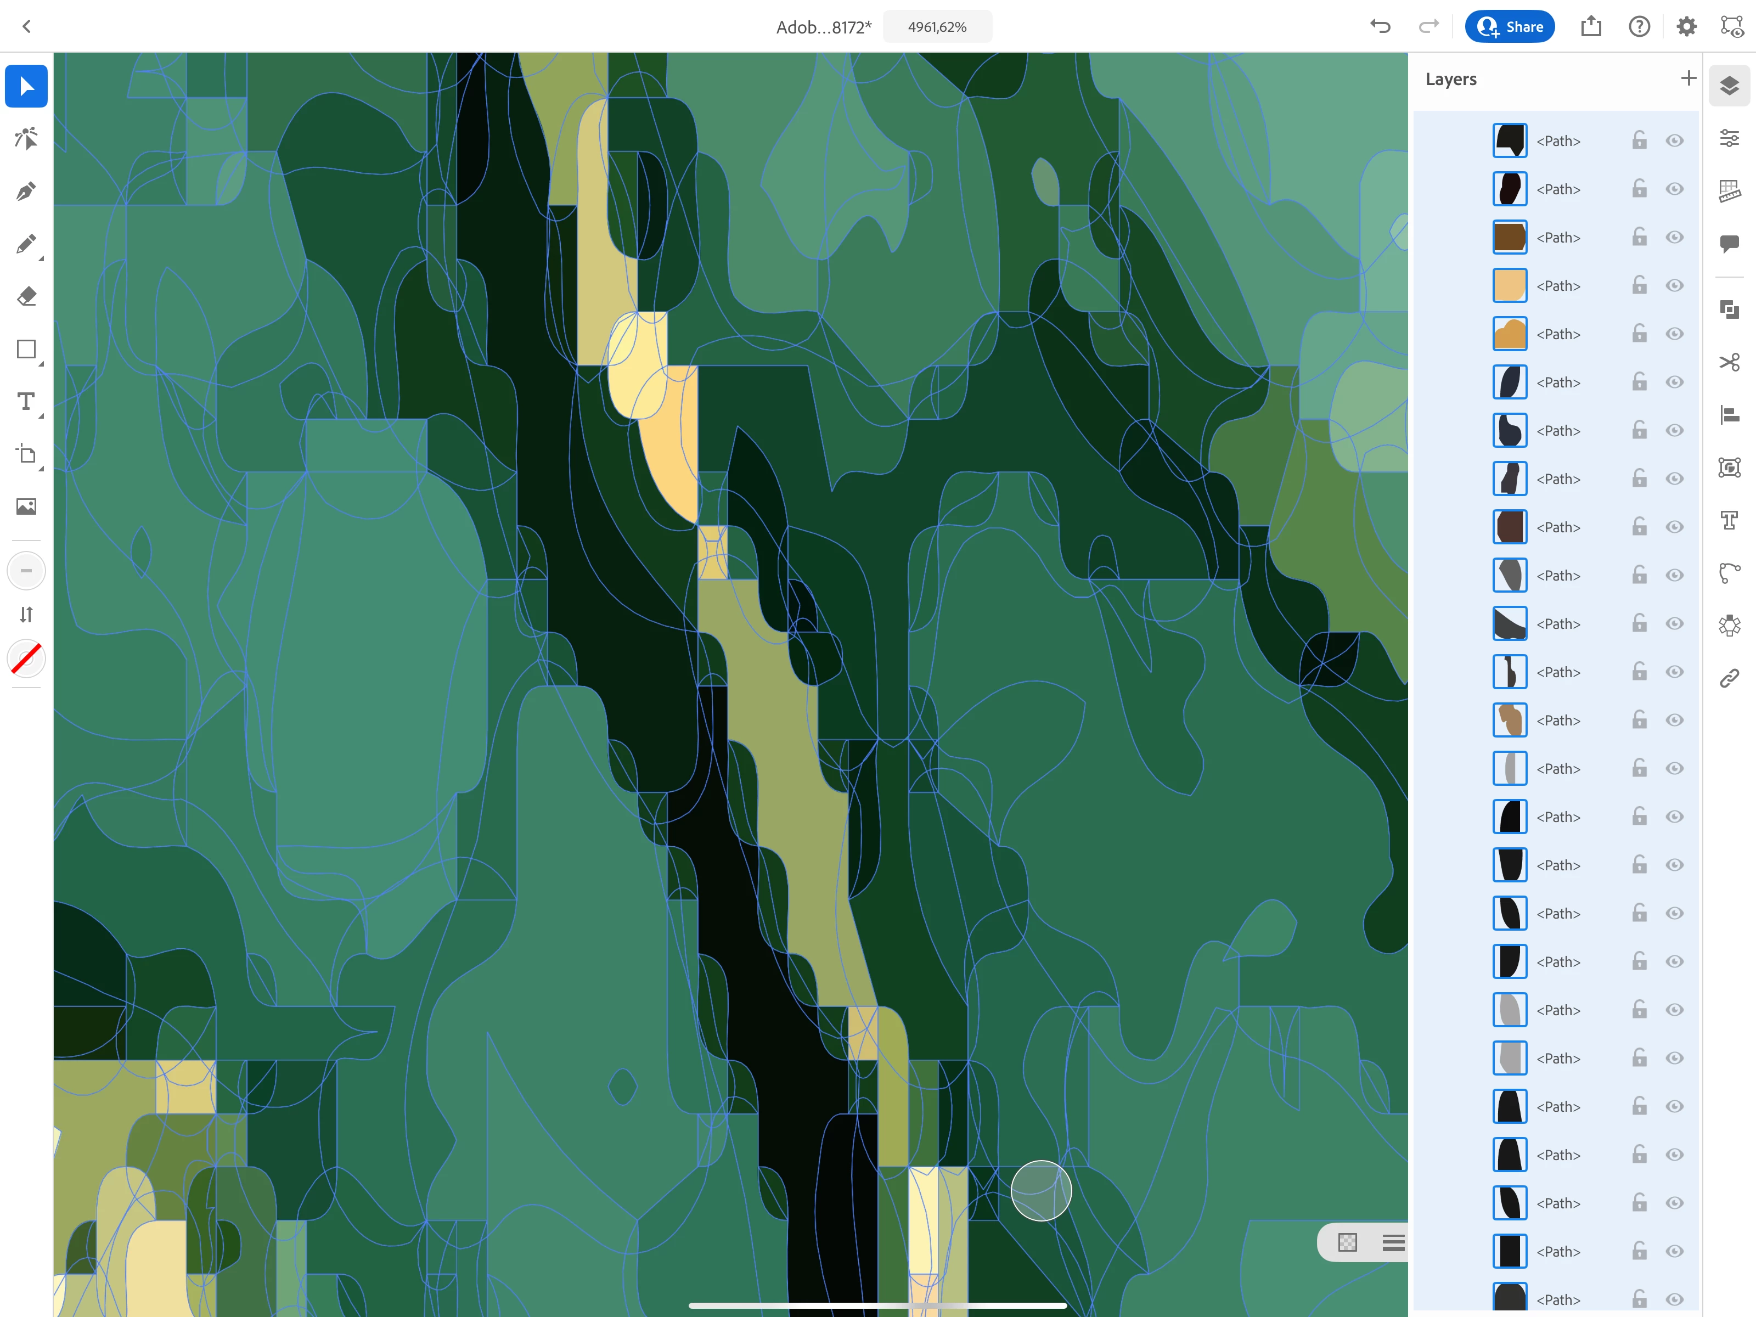Viewport: 1756px width, 1317px height.
Task: Select the orange rounded path thumbnail
Action: (x=1510, y=334)
